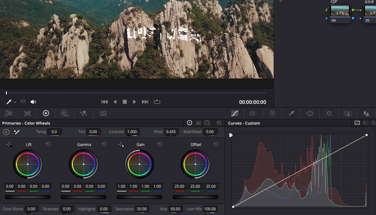This screenshot has width=376, height=215.
Task: Open the Color Warper palette
Action: point(272,113)
